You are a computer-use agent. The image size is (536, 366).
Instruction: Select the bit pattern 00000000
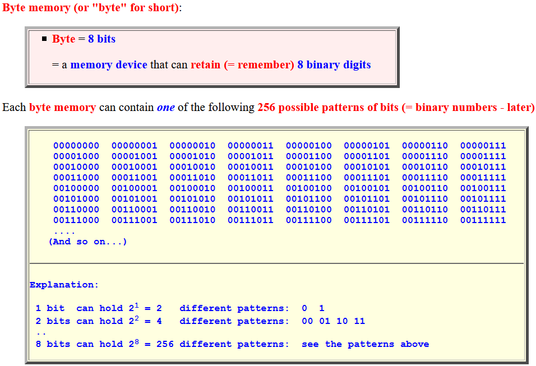coord(76,146)
